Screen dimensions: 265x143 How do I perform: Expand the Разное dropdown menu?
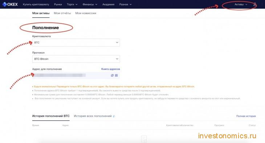click(x=125, y=4)
